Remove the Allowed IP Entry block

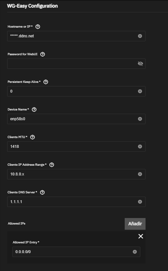141,236
